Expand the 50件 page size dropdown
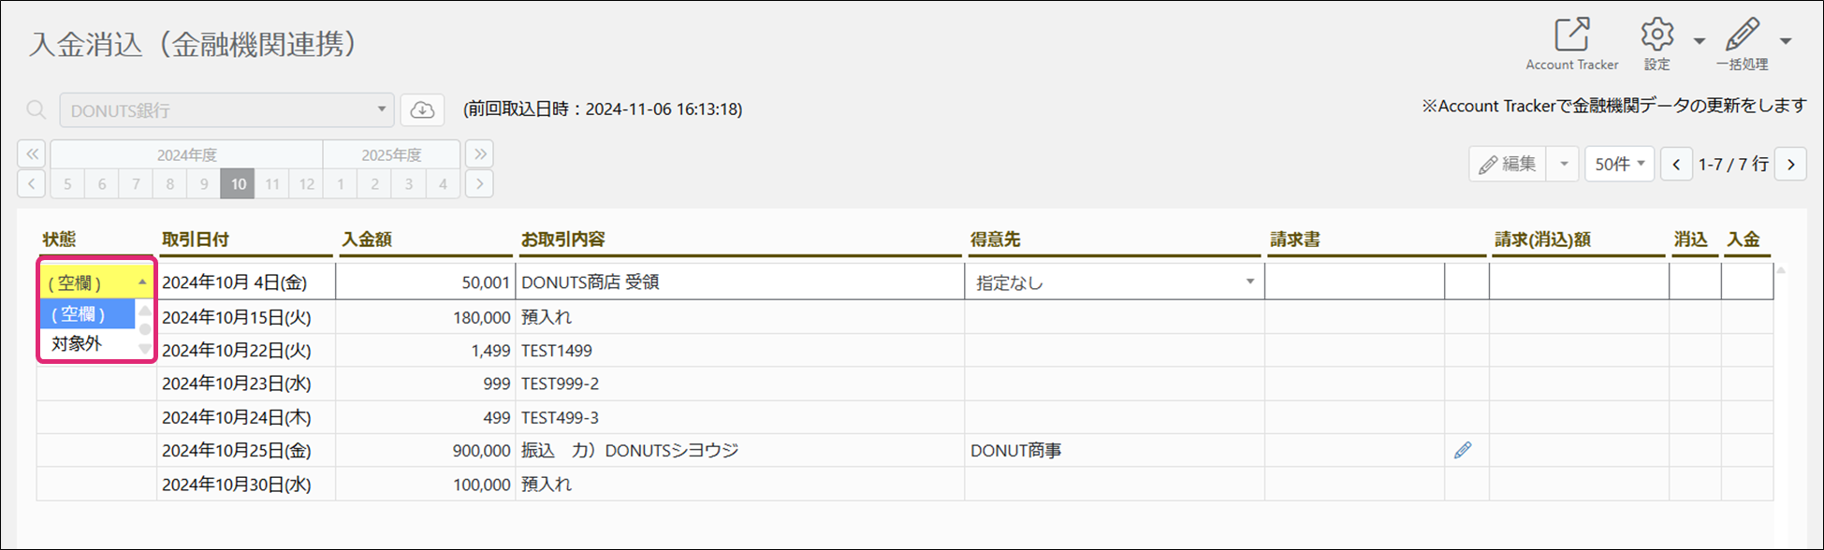Viewport: 1824px width, 550px height. pos(1619,165)
